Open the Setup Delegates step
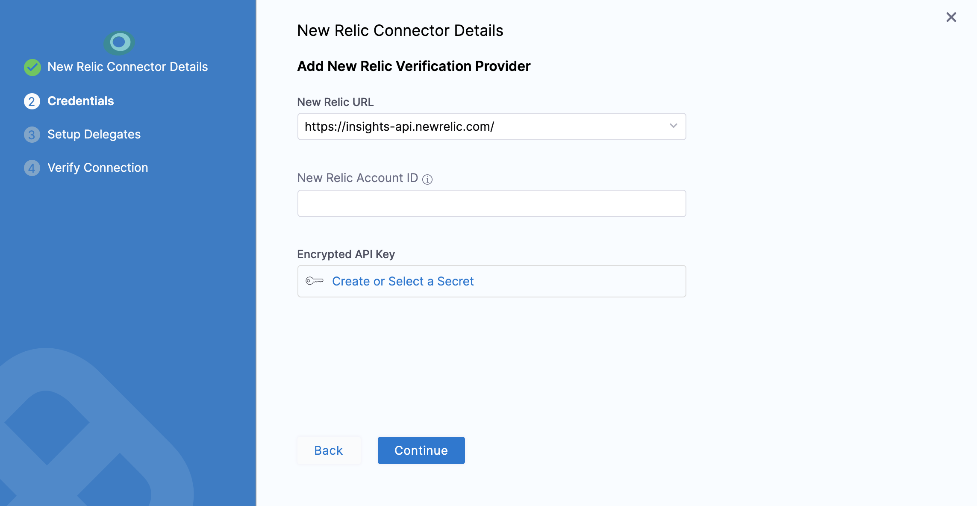 click(94, 135)
